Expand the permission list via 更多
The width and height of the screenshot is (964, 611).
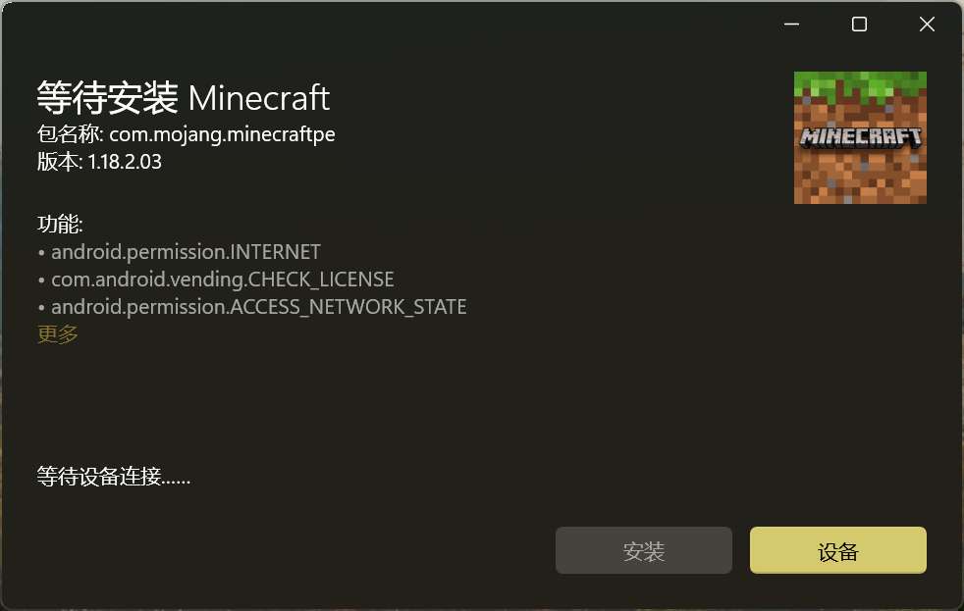click(58, 334)
